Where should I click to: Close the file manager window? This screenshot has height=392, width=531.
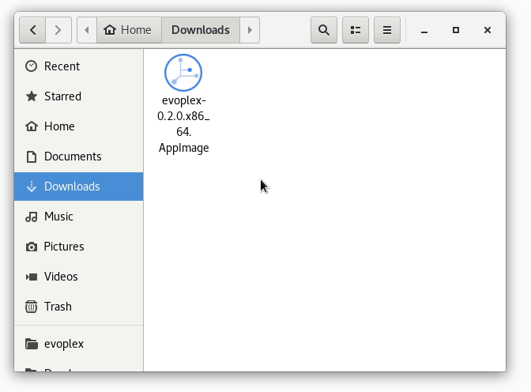coord(488,30)
